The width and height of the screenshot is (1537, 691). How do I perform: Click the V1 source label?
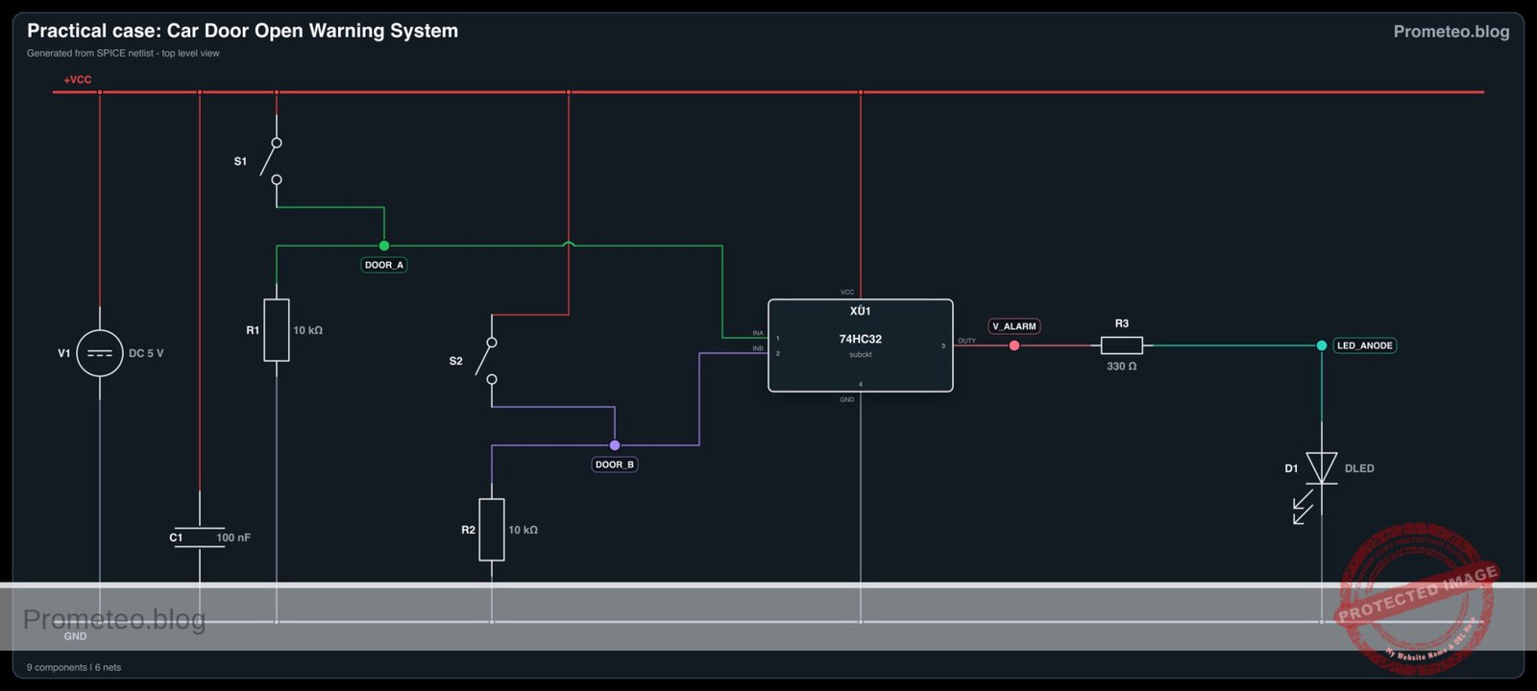[x=64, y=353]
